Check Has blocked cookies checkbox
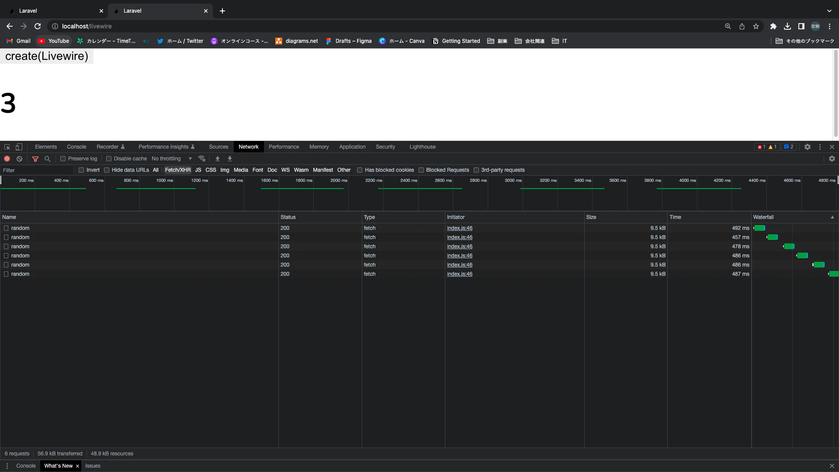The width and height of the screenshot is (839, 472). click(x=360, y=170)
